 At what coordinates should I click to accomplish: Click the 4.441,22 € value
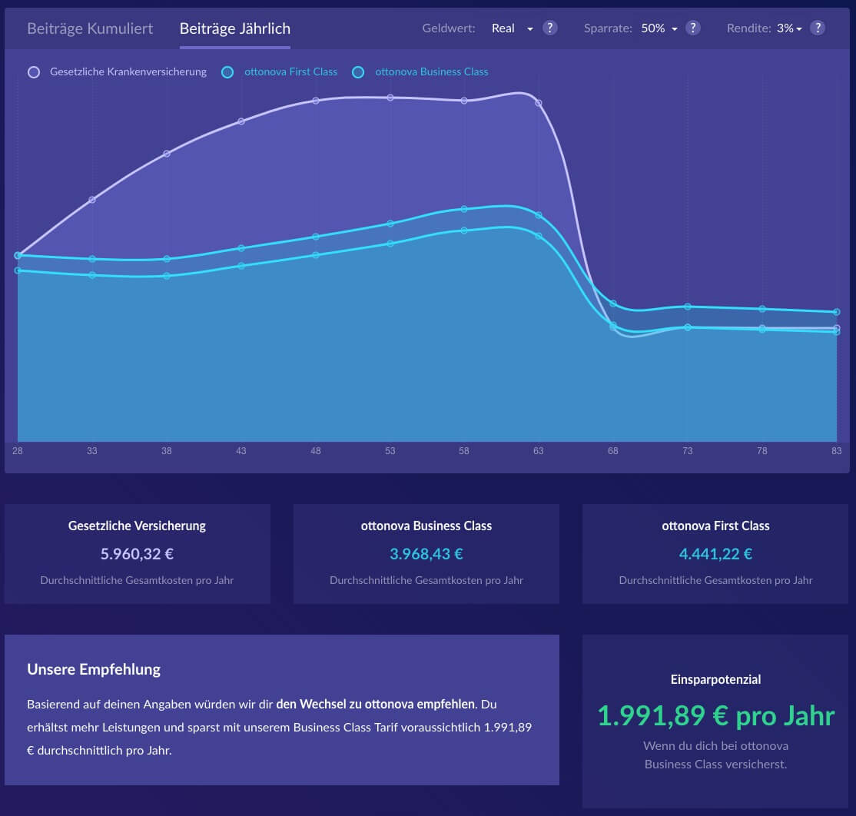point(715,554)
